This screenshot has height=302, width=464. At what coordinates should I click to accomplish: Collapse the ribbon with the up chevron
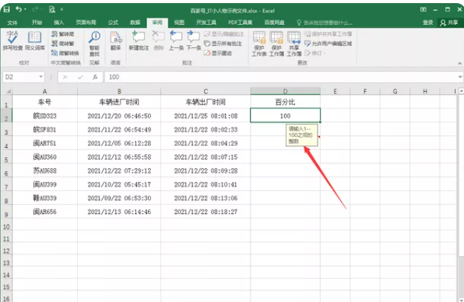459,63
